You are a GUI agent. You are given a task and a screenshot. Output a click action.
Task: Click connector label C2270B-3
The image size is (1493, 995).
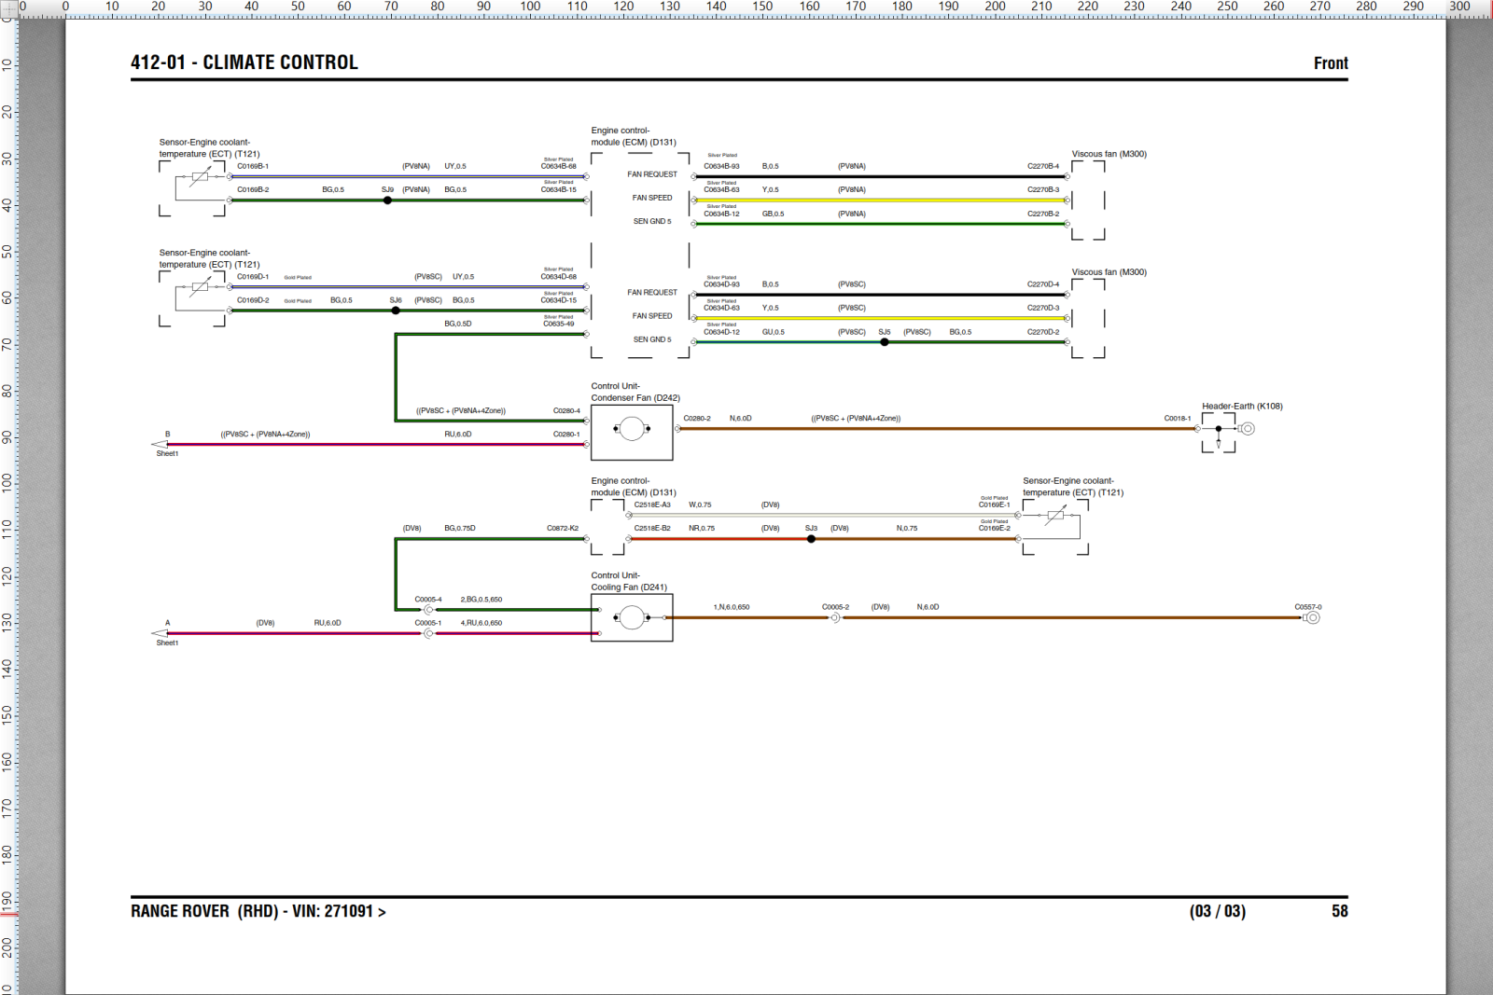(x=1043, y=189)
